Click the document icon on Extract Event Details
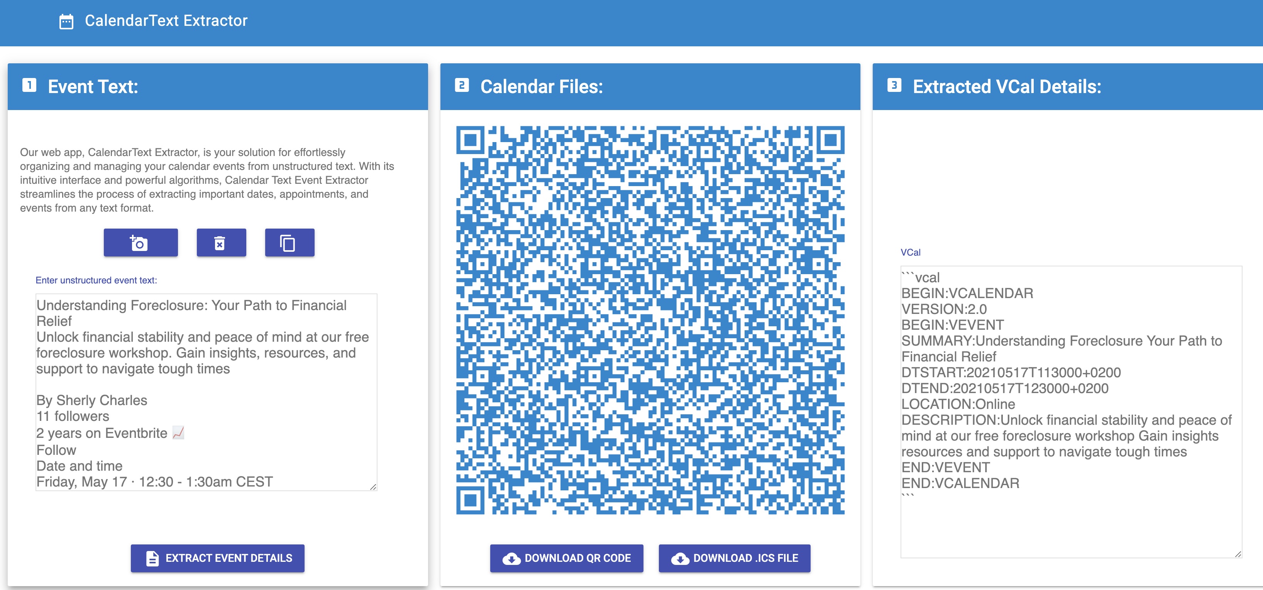This screenshot has width=1263, height=590. tap(152, 559)
